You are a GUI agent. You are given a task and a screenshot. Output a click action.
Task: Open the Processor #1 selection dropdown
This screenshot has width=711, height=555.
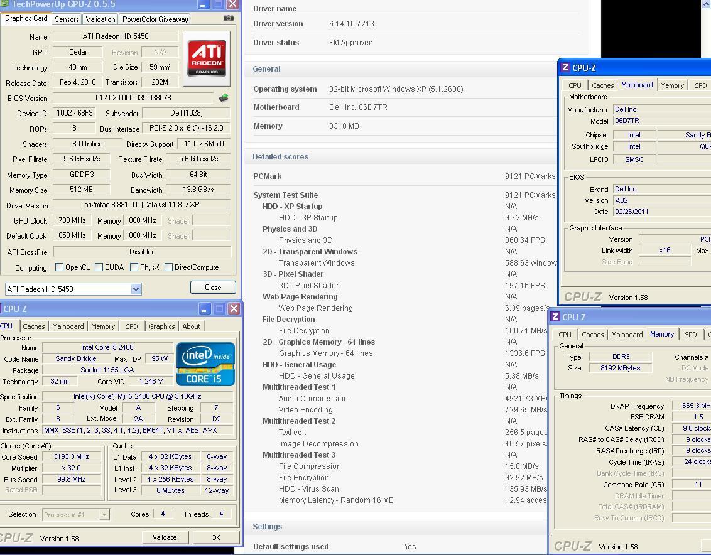[x=104, y=514]
